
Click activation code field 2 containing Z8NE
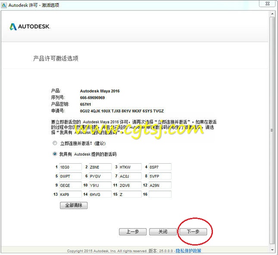tap(100, 167)
